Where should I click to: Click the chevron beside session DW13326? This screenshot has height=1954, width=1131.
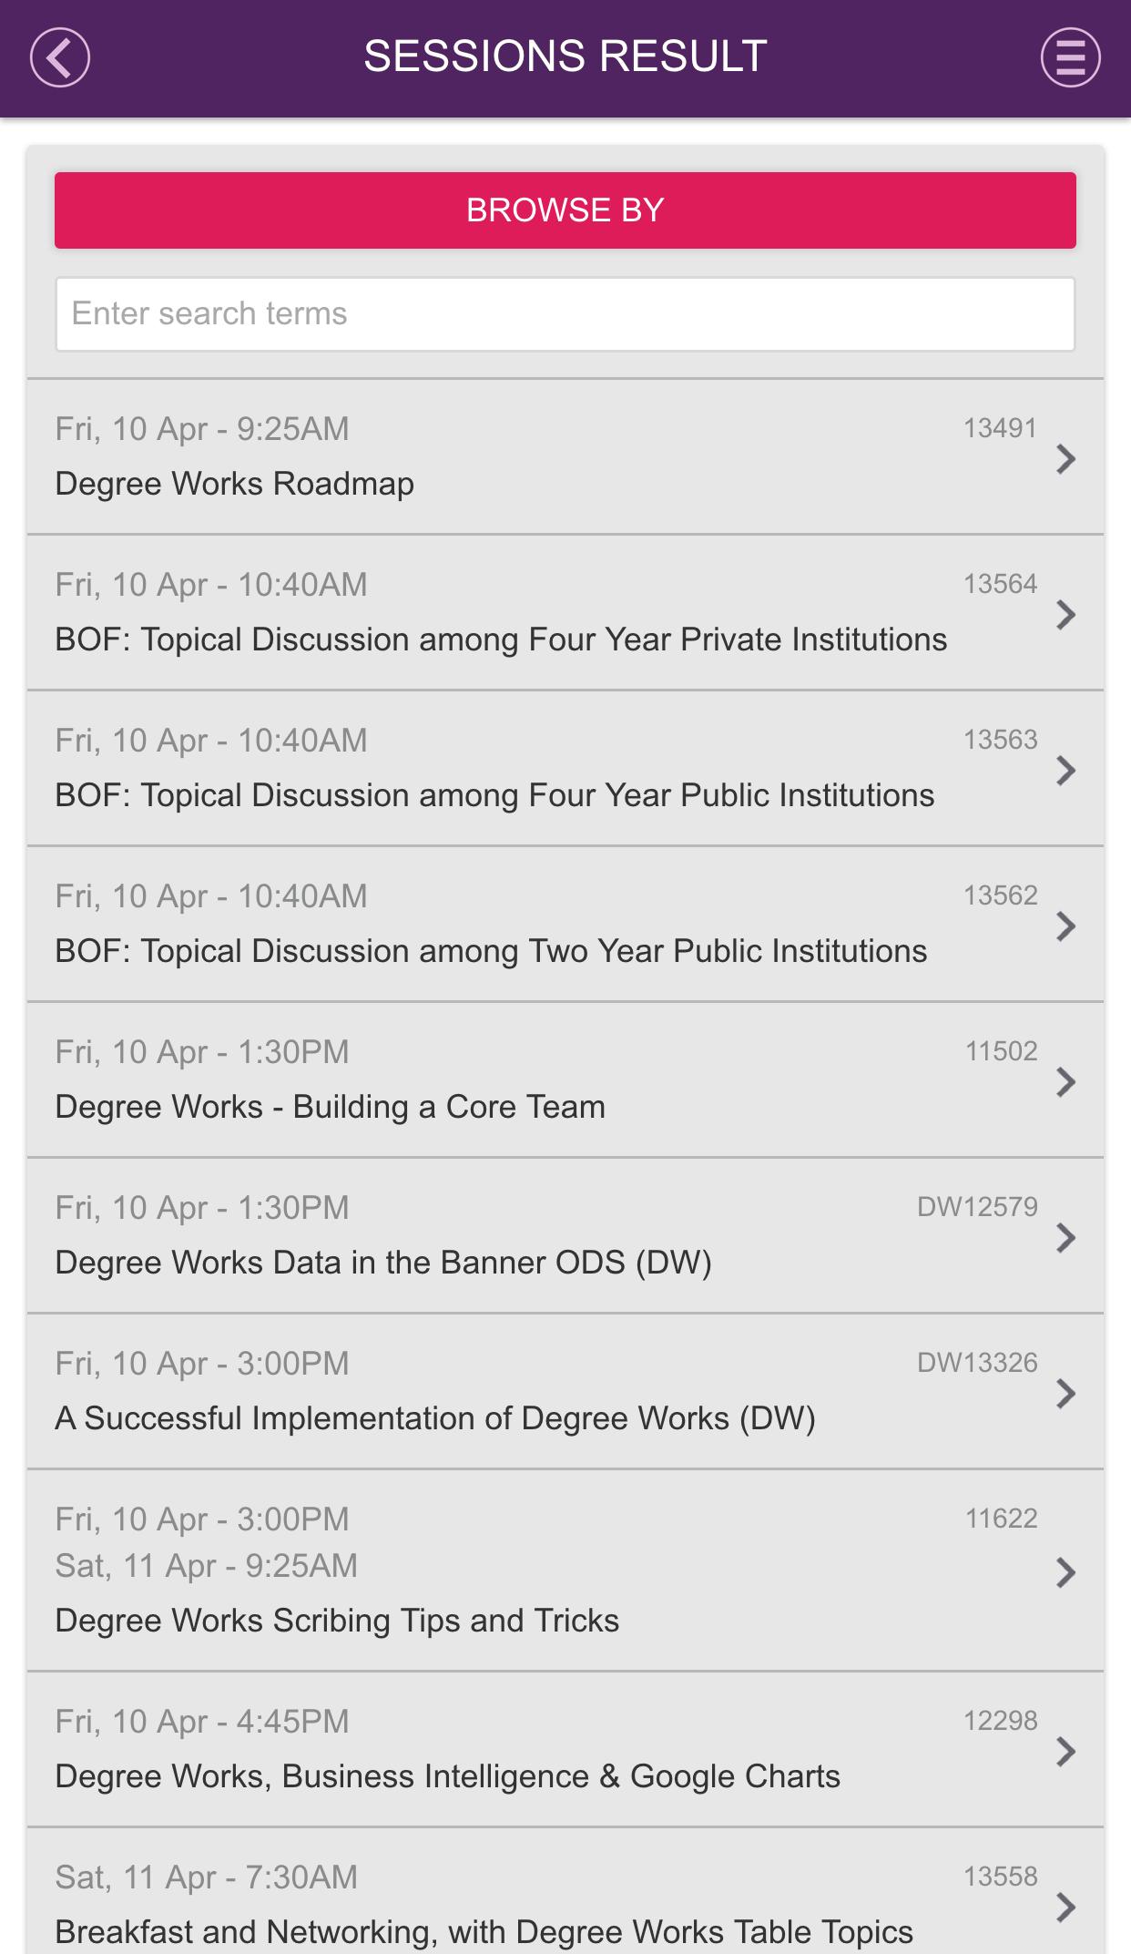[1065, 1394]
